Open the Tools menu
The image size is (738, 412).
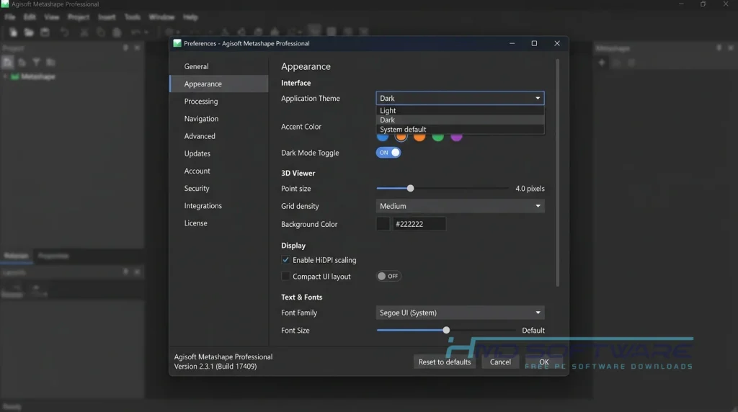click(x=133, y=17)
